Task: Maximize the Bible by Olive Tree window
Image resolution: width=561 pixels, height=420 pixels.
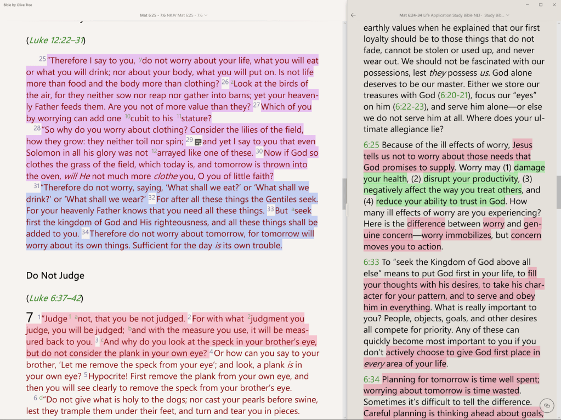Action: click(540, 4)
